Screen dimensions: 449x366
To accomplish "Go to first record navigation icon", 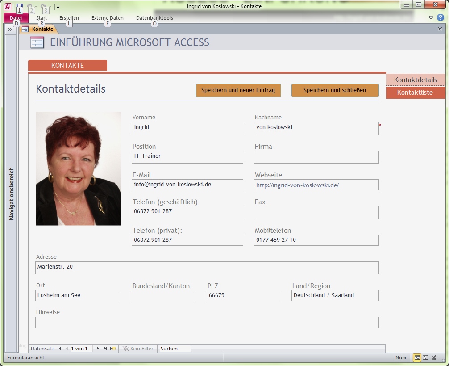I will (59, 349).
